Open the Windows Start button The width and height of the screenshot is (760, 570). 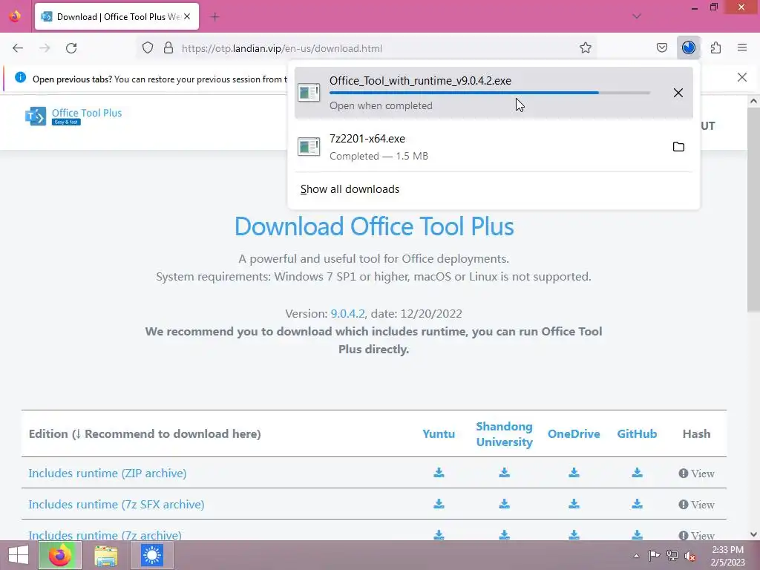pyautogui.click(x=19, y=555)
